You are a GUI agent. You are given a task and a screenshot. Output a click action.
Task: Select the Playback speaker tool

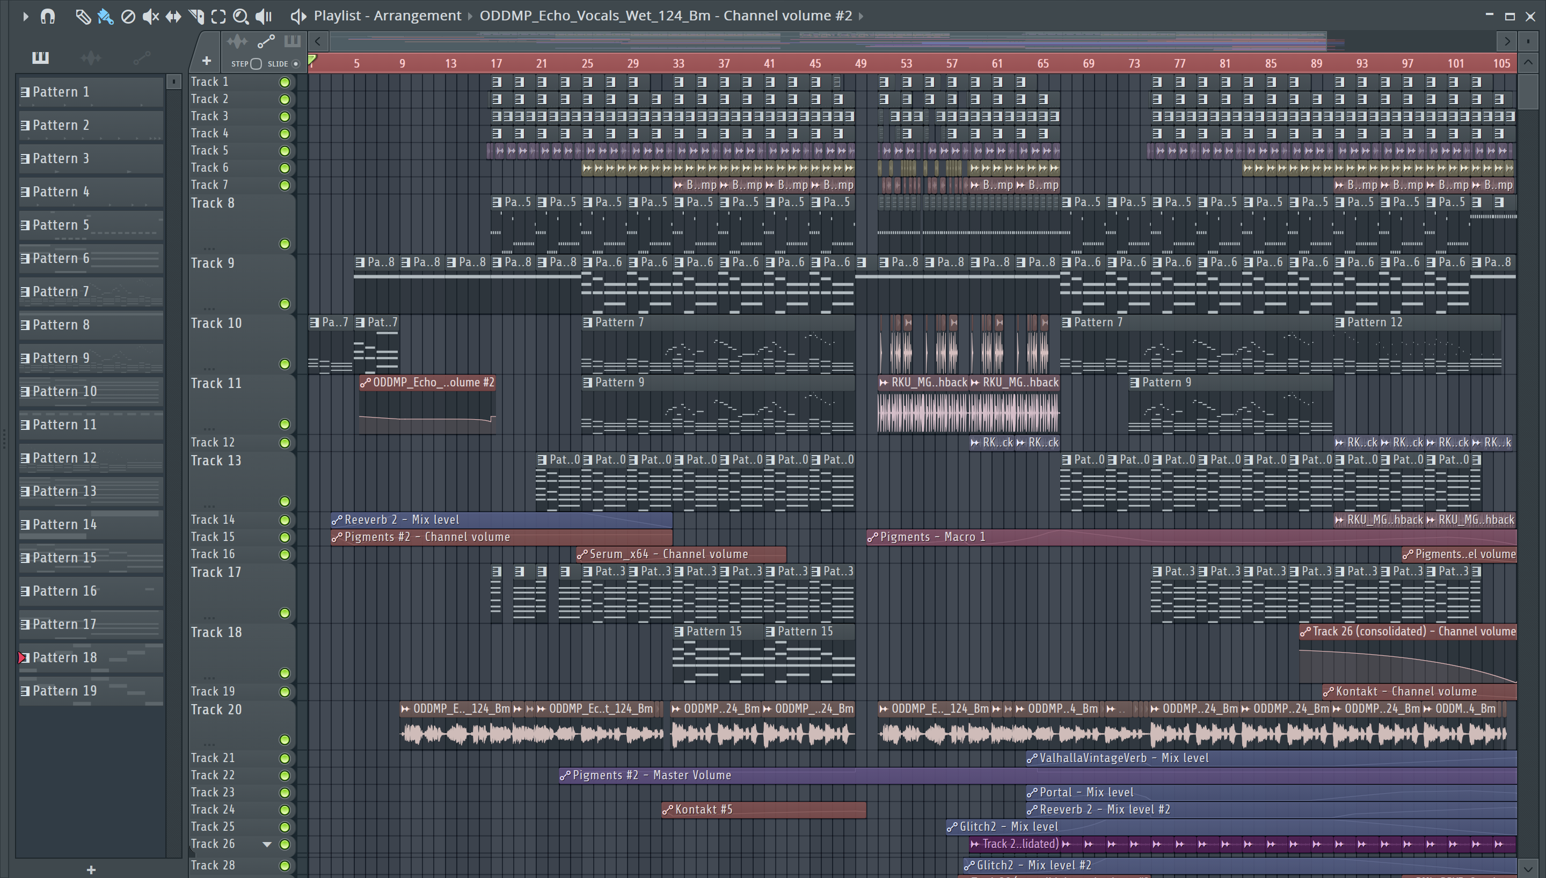(x=264, y=16)
